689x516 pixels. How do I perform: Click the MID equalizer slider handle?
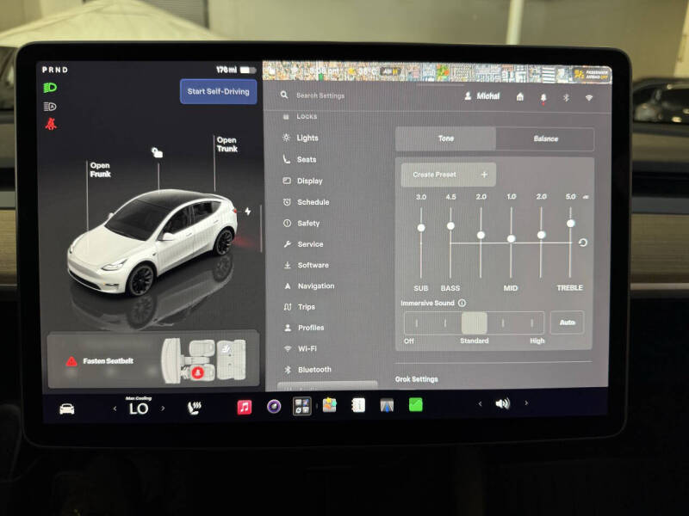click(511, 239)
